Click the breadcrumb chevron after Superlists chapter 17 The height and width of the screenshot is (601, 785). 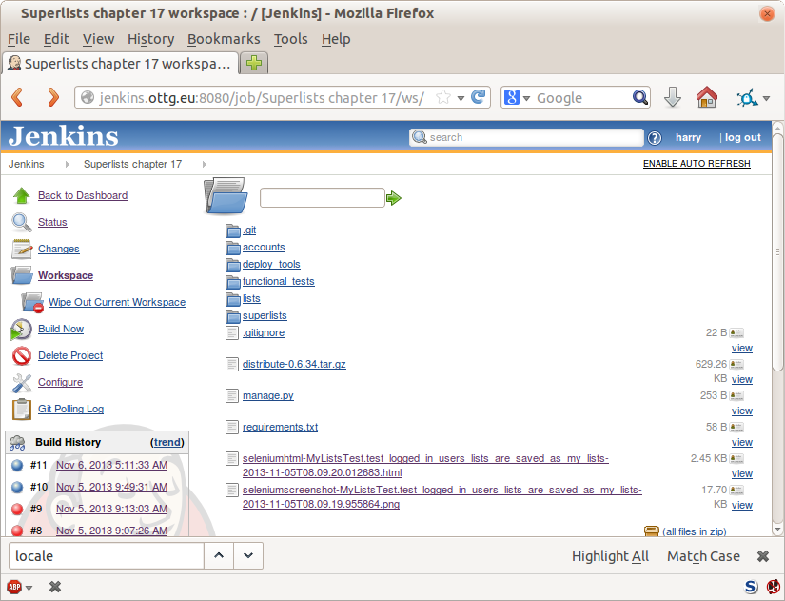click(x=203, y=164)
